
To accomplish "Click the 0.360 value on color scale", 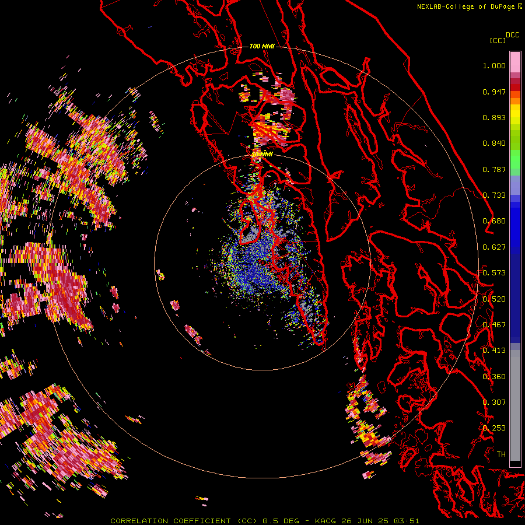I will pos(494,377).
